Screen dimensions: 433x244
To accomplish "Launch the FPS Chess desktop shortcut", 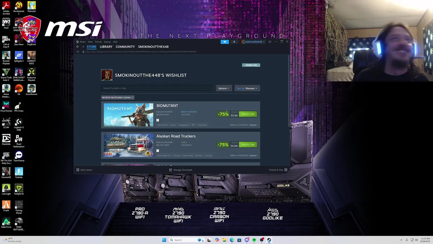I will coord(19,106).
